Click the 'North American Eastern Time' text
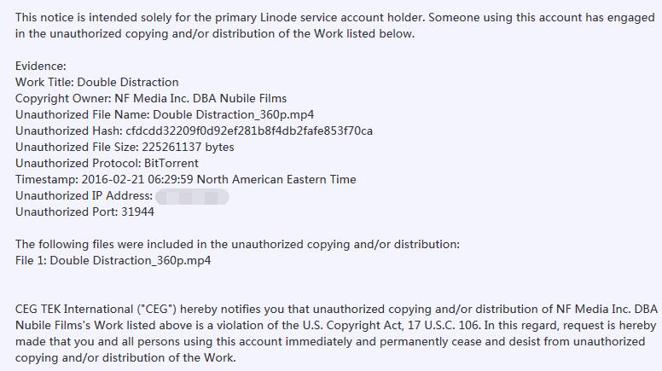 click(x=276, y=179)
